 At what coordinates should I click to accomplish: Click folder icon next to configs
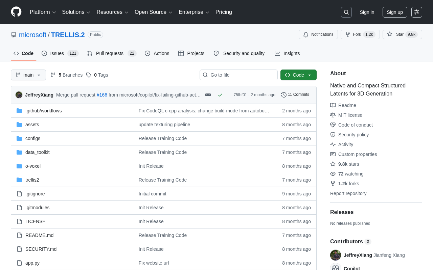click(x=19, y=138)
